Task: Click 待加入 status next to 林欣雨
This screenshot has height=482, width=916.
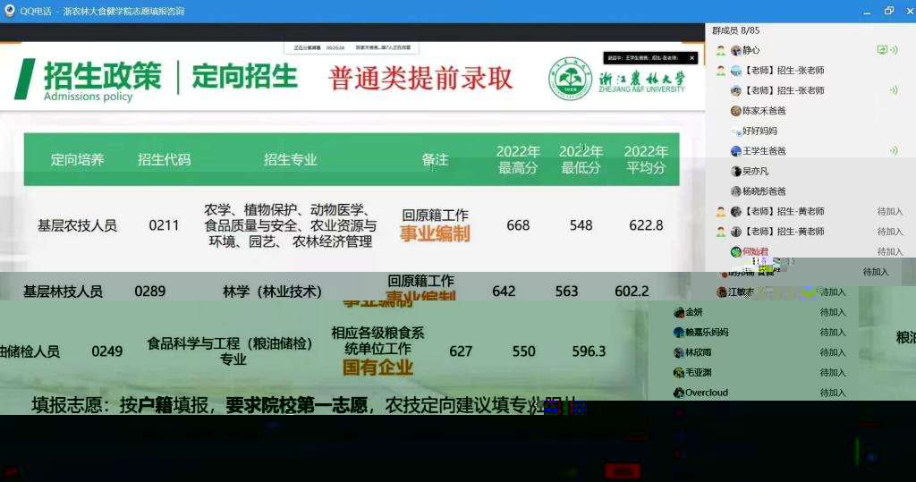Action: [x=833, y=352]
